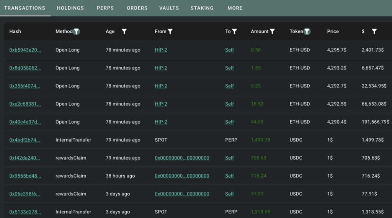Click the From column filter icon

170,32
